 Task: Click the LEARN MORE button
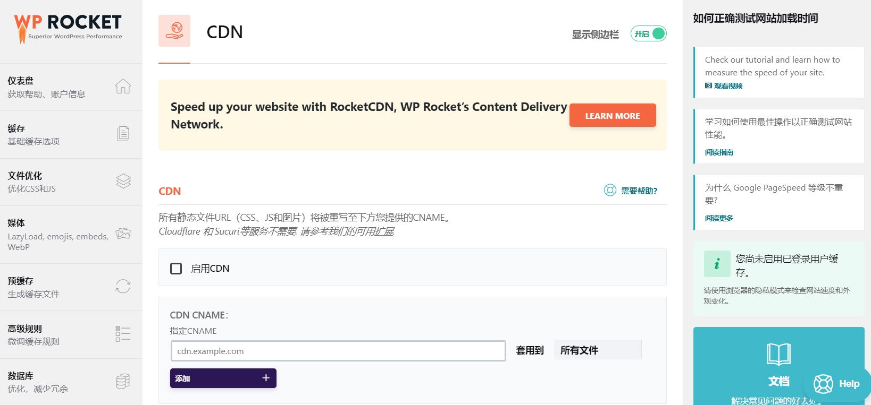pyautogui.click(x=613, y=115)
